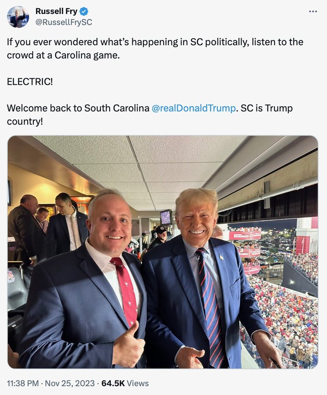Click the word Views beside 64.5K
327x395 pixels.
pos(138,383)
